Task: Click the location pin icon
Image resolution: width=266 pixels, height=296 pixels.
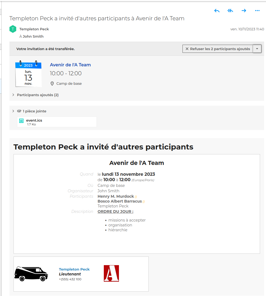Action: tap(52, 84)
